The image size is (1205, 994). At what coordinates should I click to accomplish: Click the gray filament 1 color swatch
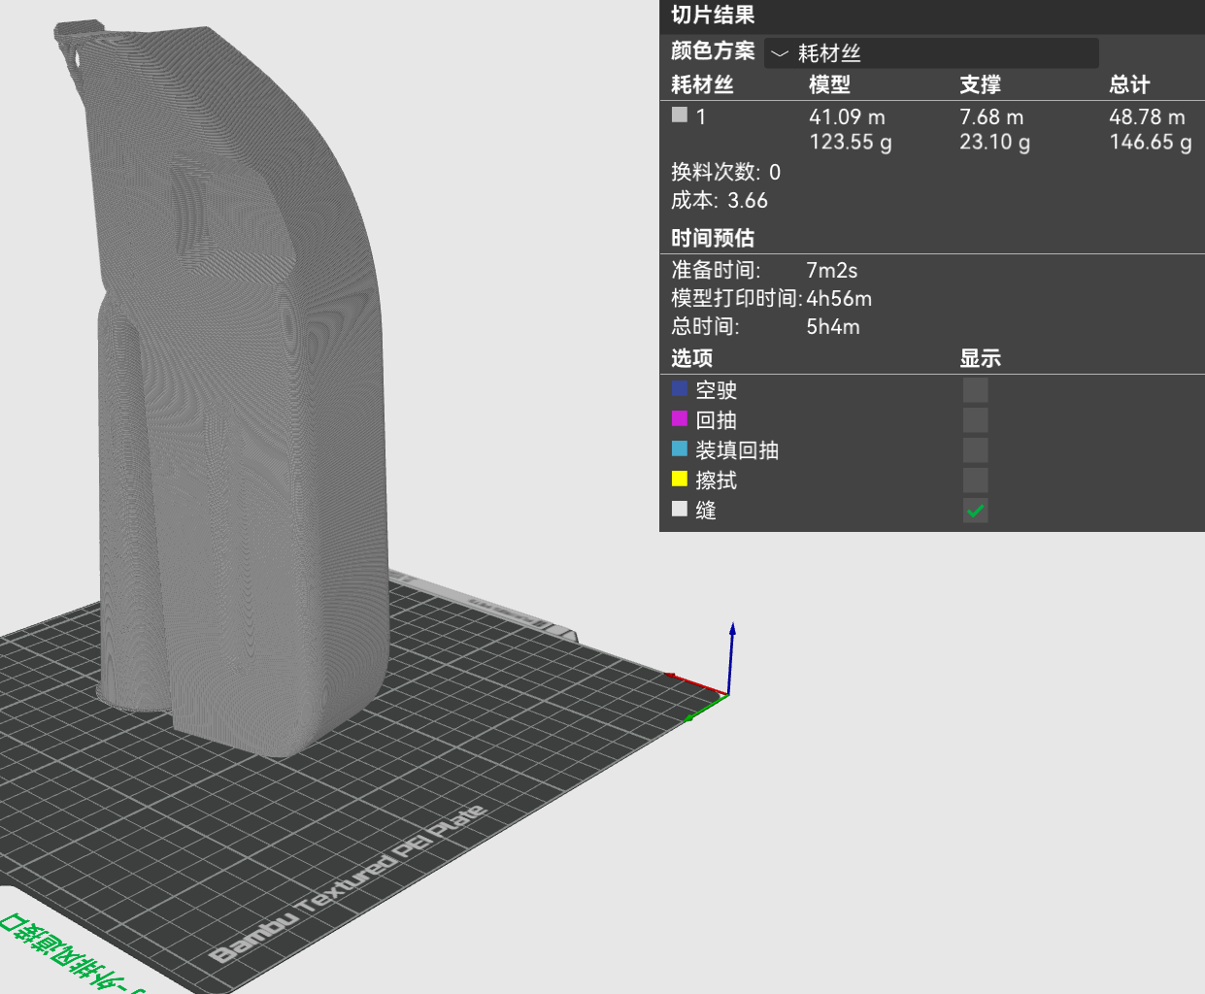coord(680,115)
